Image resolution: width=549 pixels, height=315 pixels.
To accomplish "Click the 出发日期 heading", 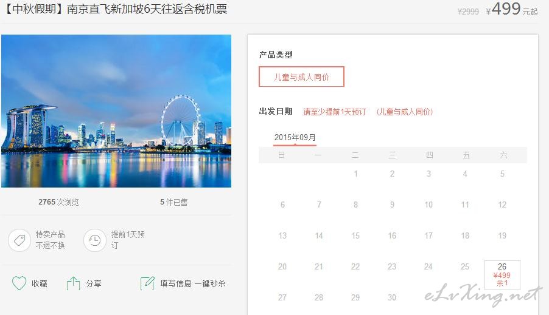I will click(x=276, y=112).
